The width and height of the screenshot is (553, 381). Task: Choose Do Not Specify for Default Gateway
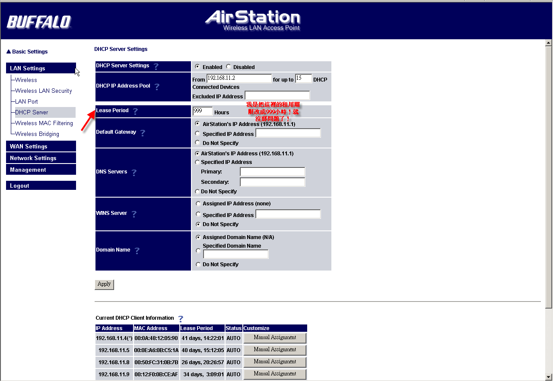click(x=197, y=143)
